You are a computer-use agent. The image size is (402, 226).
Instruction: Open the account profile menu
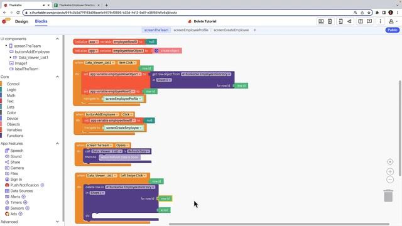(393, 21)
